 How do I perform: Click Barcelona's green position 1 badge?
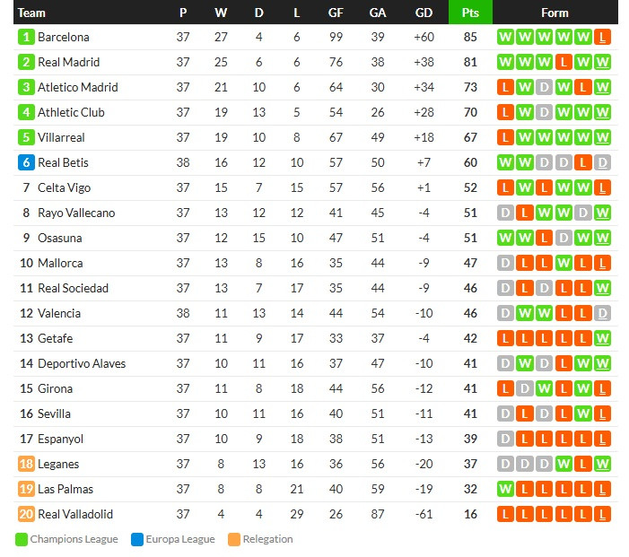pyautogui.click(x=26, y=38)
